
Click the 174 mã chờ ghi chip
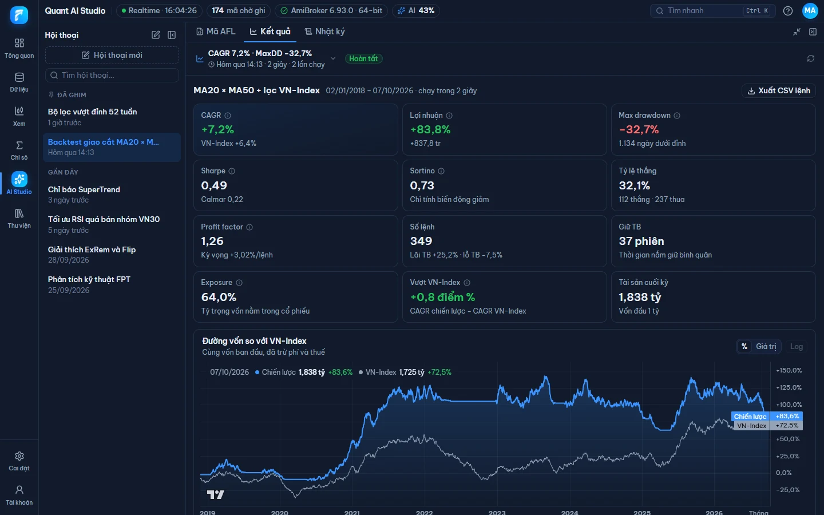239,11
